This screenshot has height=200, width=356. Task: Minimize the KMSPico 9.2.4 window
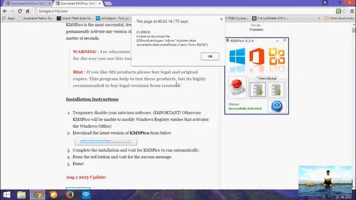tap(277, 41)
